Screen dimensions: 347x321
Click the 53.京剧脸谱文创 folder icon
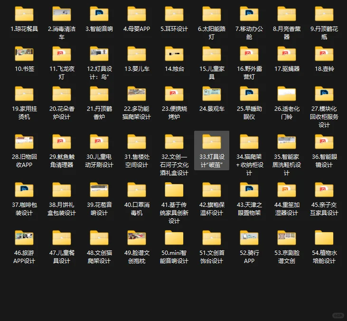click(x=287, y=238)
